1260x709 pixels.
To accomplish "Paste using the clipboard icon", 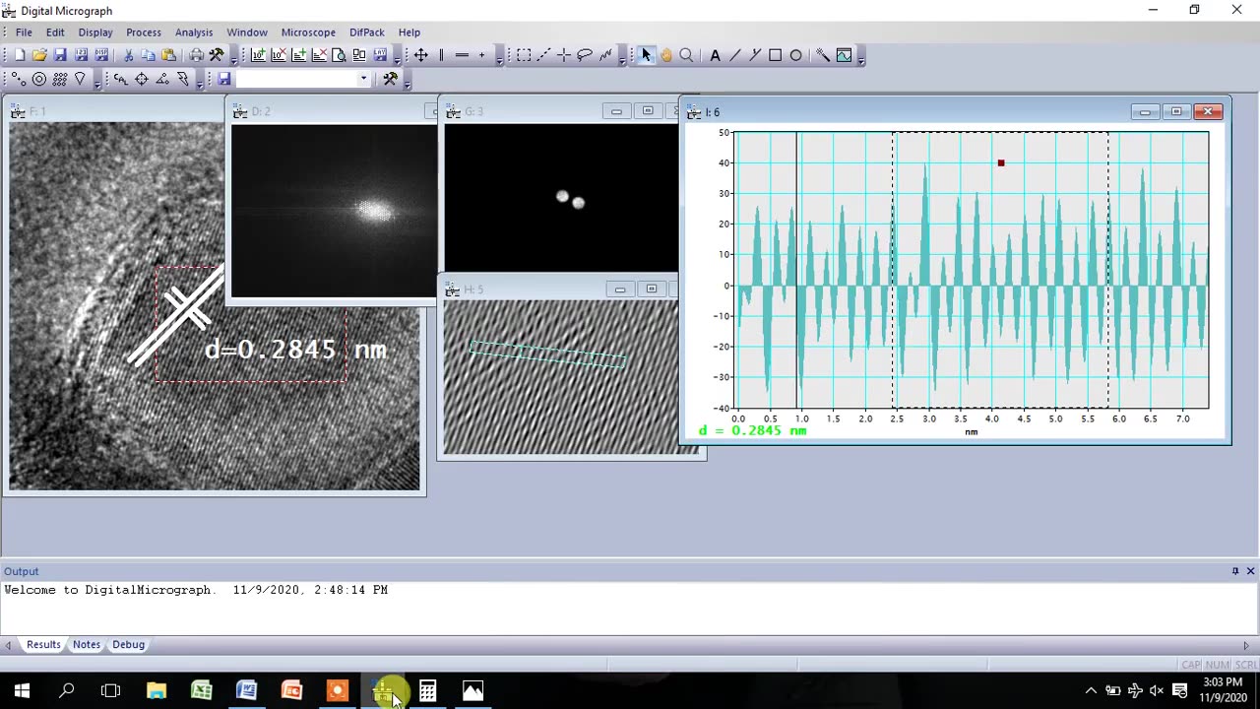I will [168, 55].
